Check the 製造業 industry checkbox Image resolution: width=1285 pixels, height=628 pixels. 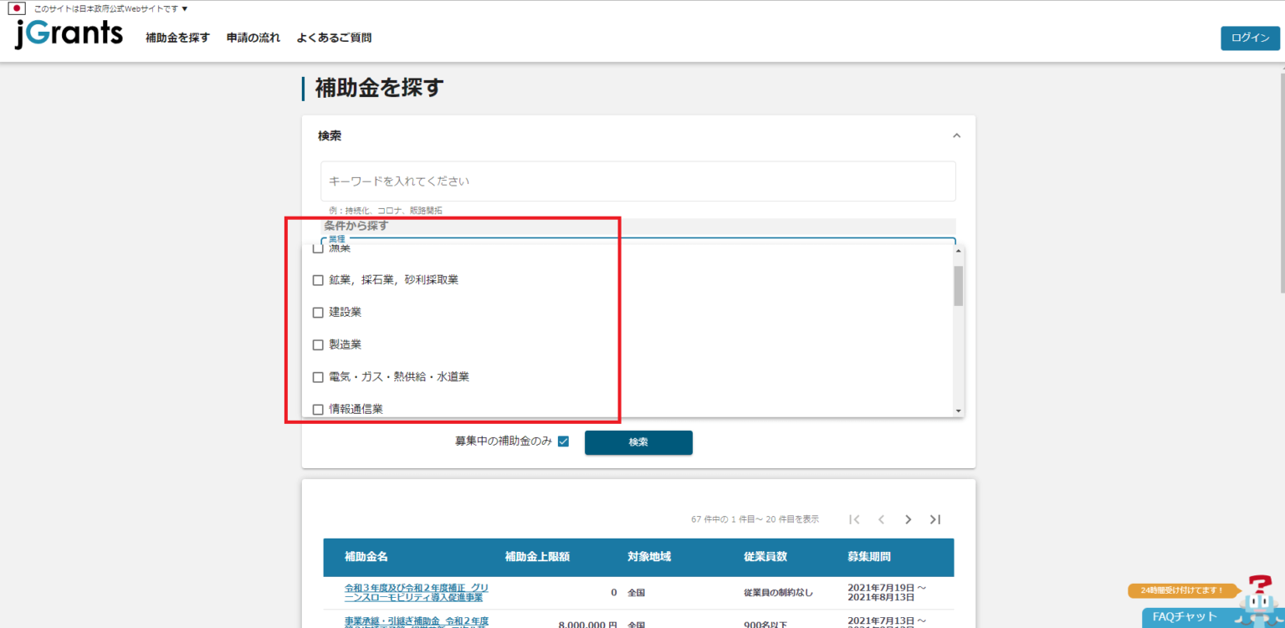[318, 344]
